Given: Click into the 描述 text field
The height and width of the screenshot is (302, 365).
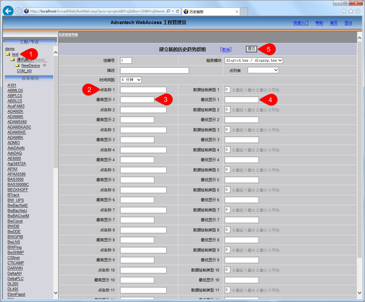Looking at the screenshot, I should coord(154,70).
